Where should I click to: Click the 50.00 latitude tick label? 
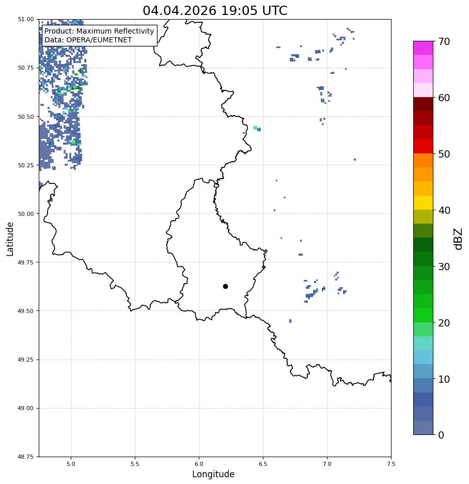click(26, 214)
